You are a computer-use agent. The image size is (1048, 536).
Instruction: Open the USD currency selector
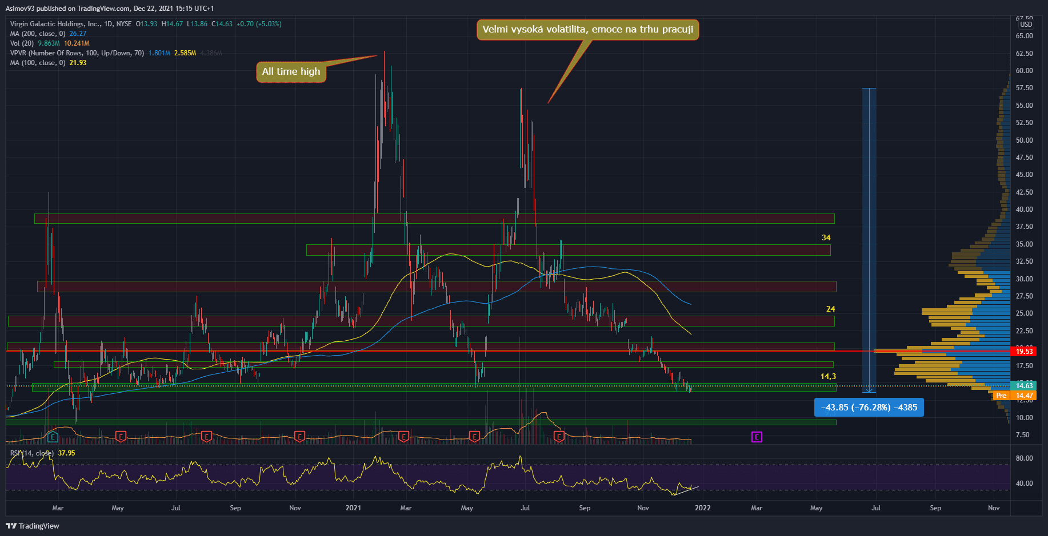tap(1026, 25)
